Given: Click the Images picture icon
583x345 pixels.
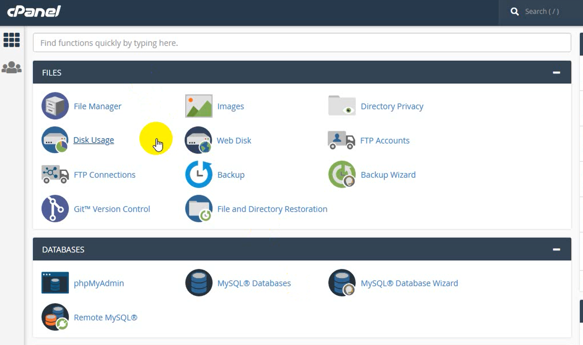Looking at the screenshot, I should 199,106.
